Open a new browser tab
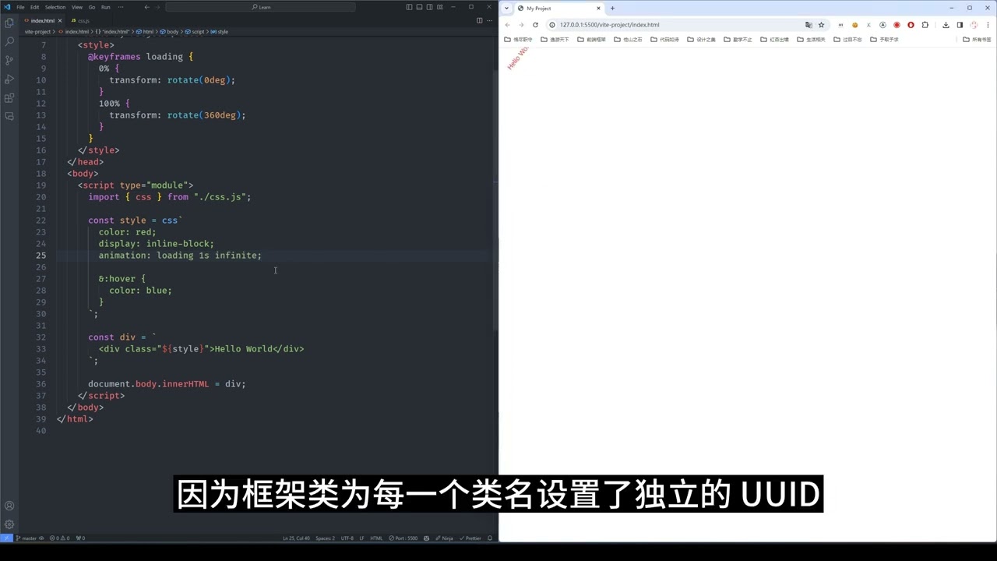The image size is (997, 561). [x=612, y=9]
